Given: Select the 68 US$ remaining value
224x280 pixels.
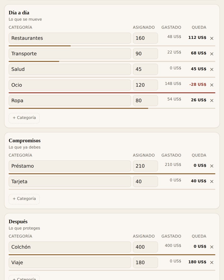Looking at the screenshot, I should tap(198, 53).
